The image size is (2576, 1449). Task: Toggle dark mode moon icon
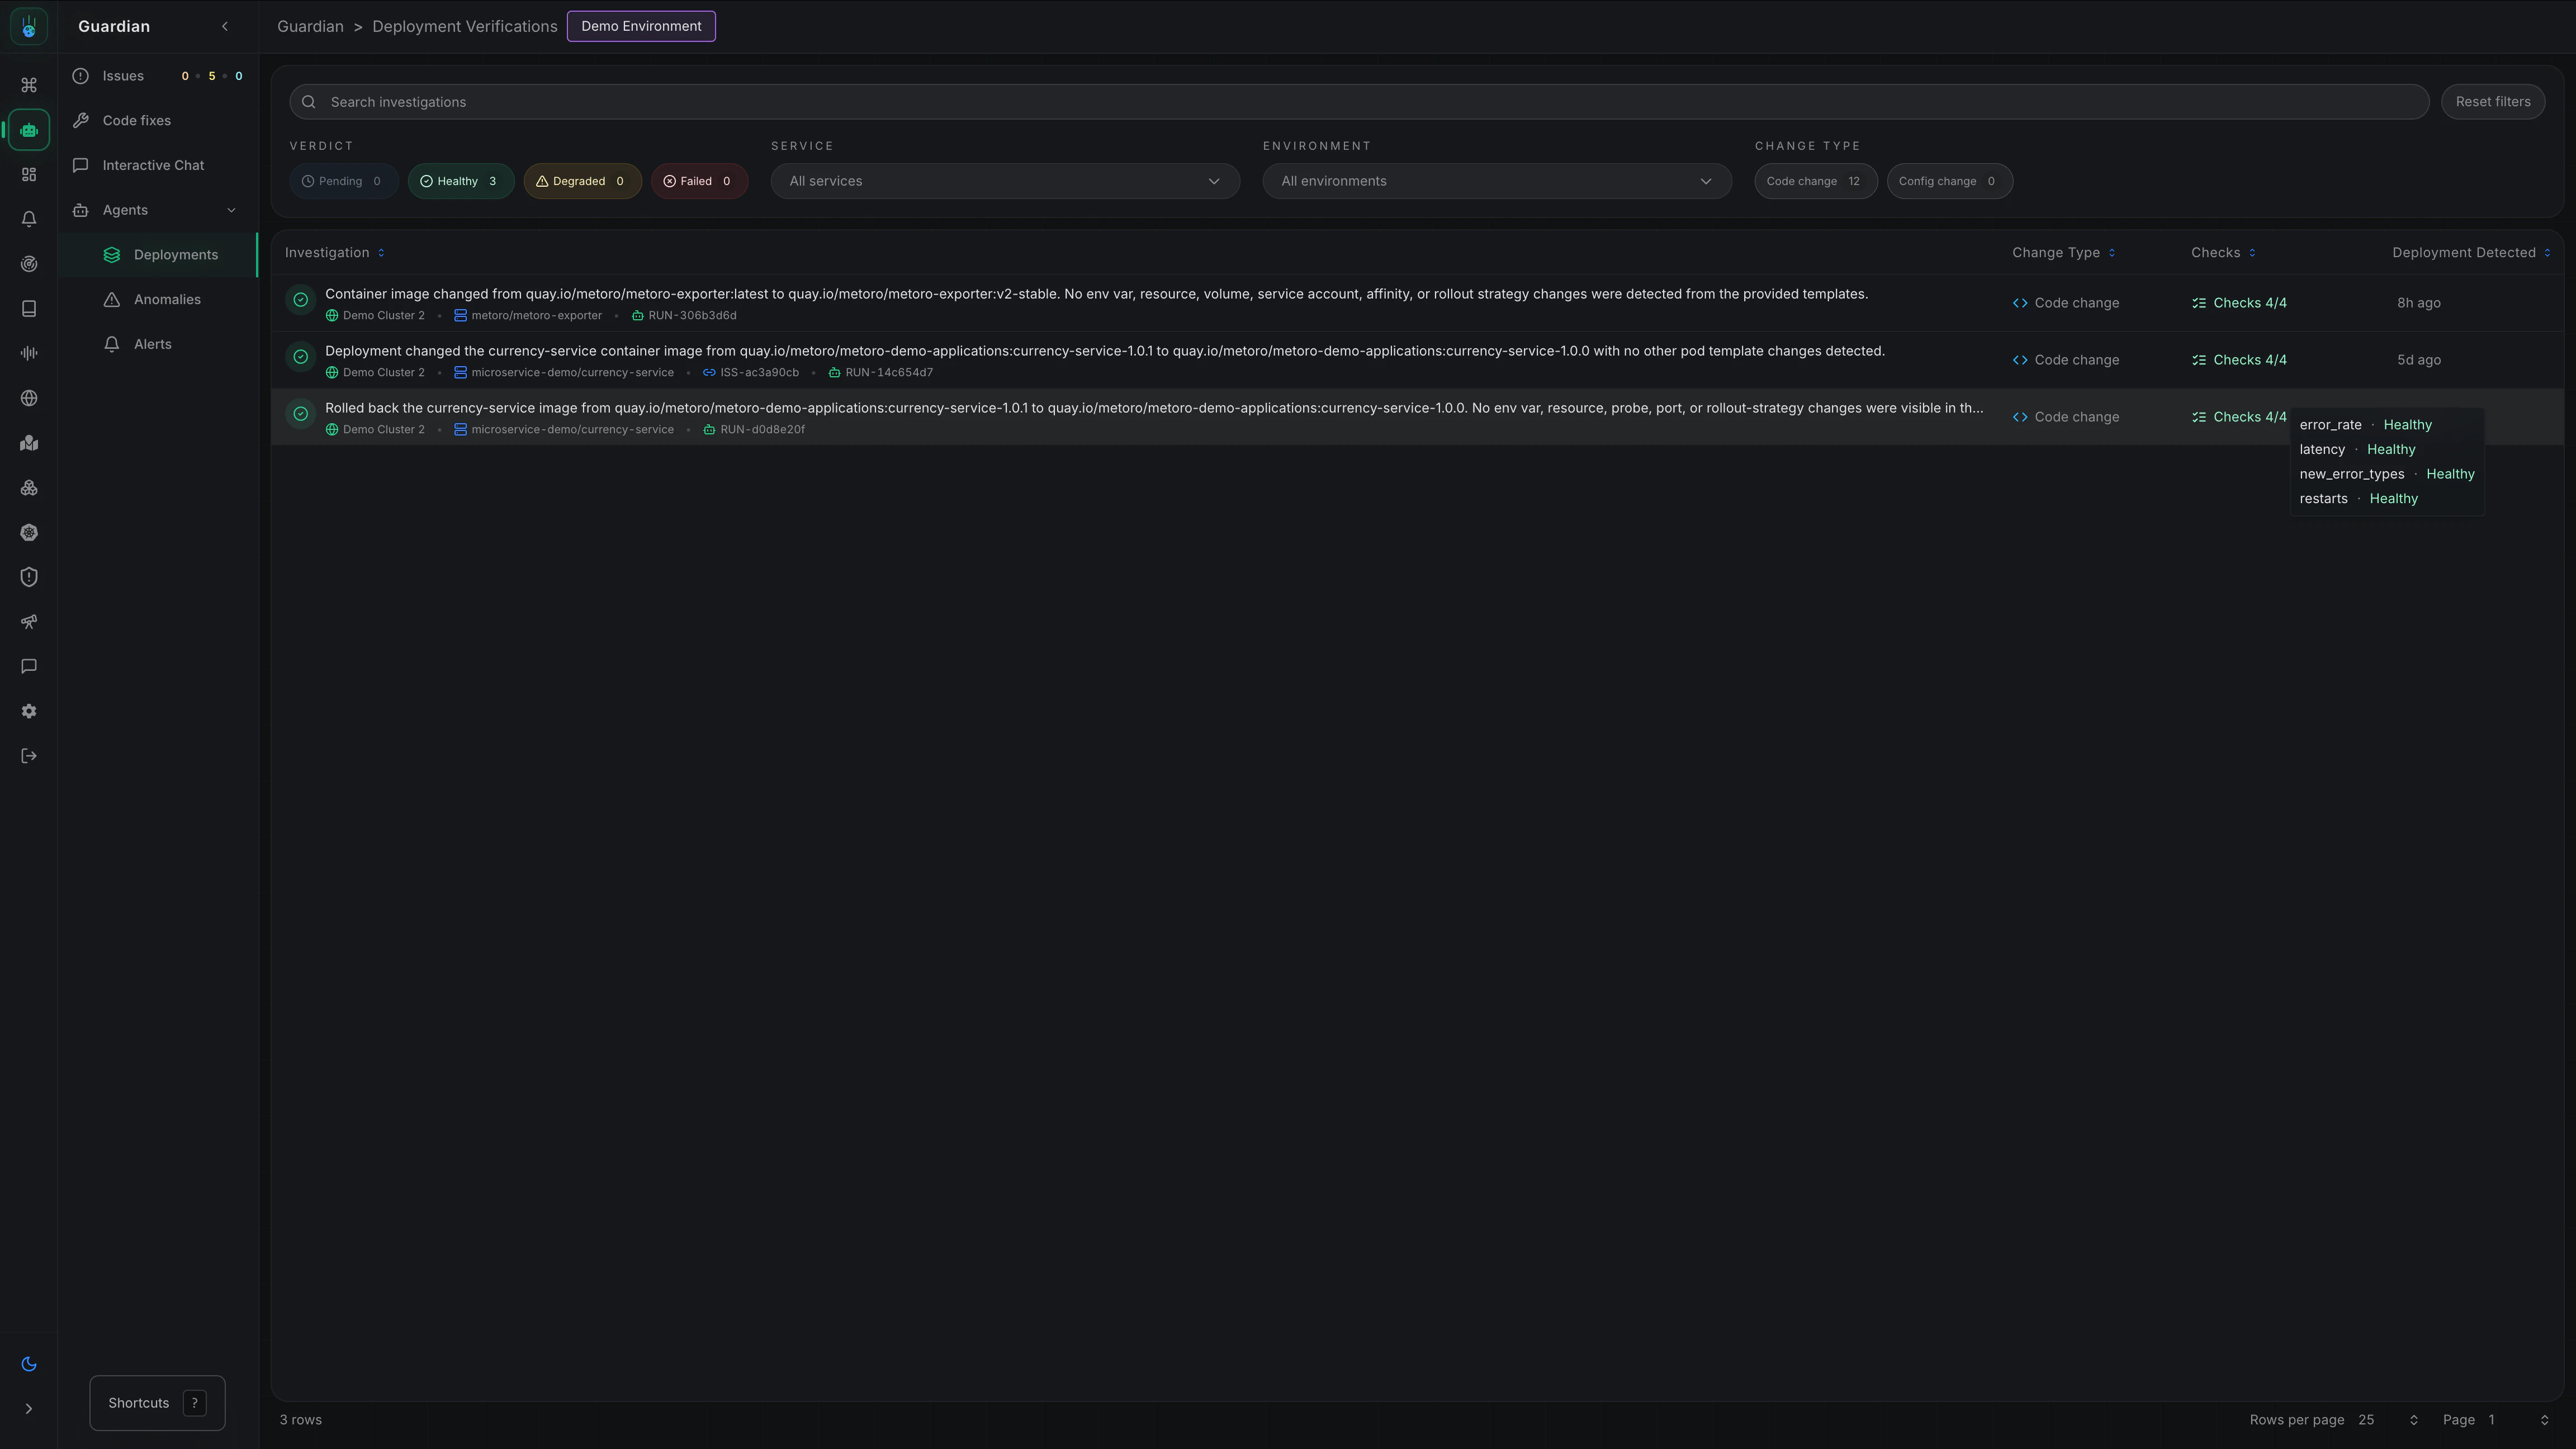tap(29, 1364)
